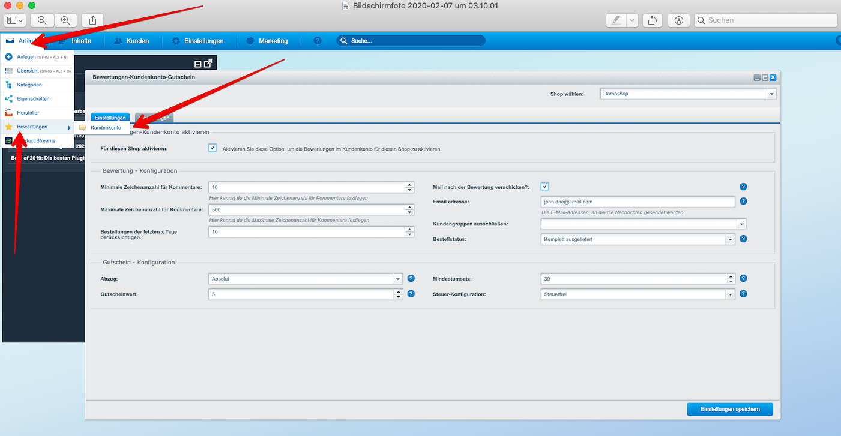Increase the Mindestumsatz value
This screenshot has height=436, width=841.
[x=731, y=276]
